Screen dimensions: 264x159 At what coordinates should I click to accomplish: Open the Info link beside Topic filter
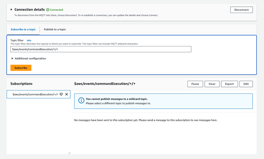point(29,41)
